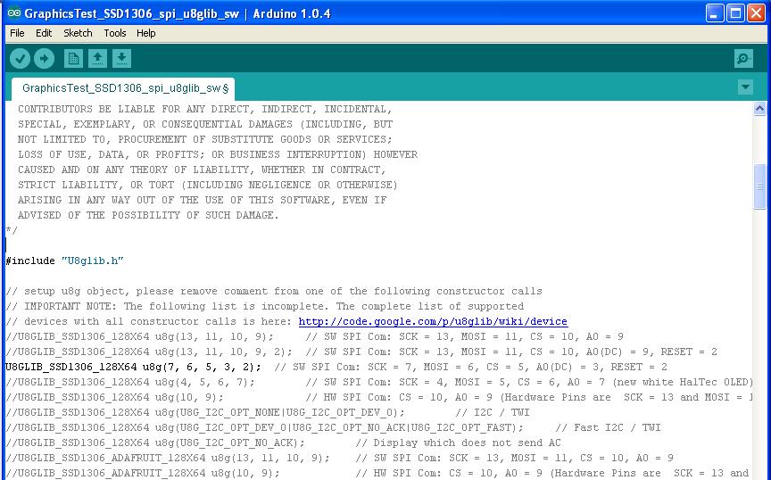Click the U8G_I2C_OPT_NO_ACK); constructor line

283,443
